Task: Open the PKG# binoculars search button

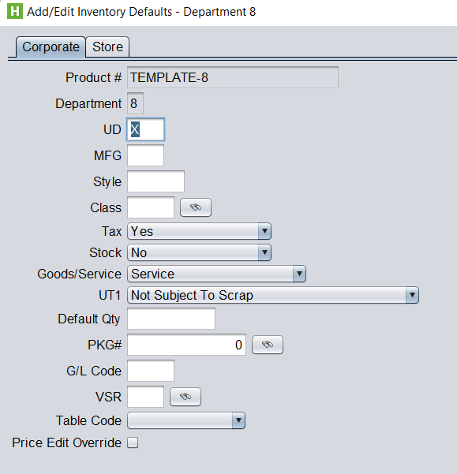Action: click(x=268, y=345)
